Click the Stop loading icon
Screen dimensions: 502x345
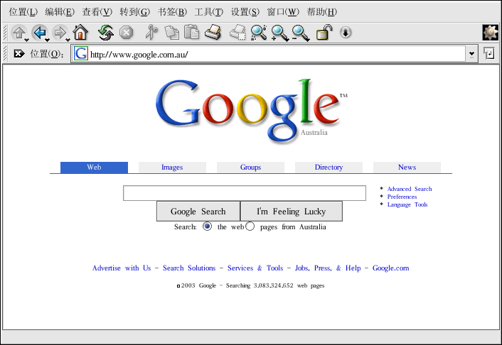tap(126, 33)
